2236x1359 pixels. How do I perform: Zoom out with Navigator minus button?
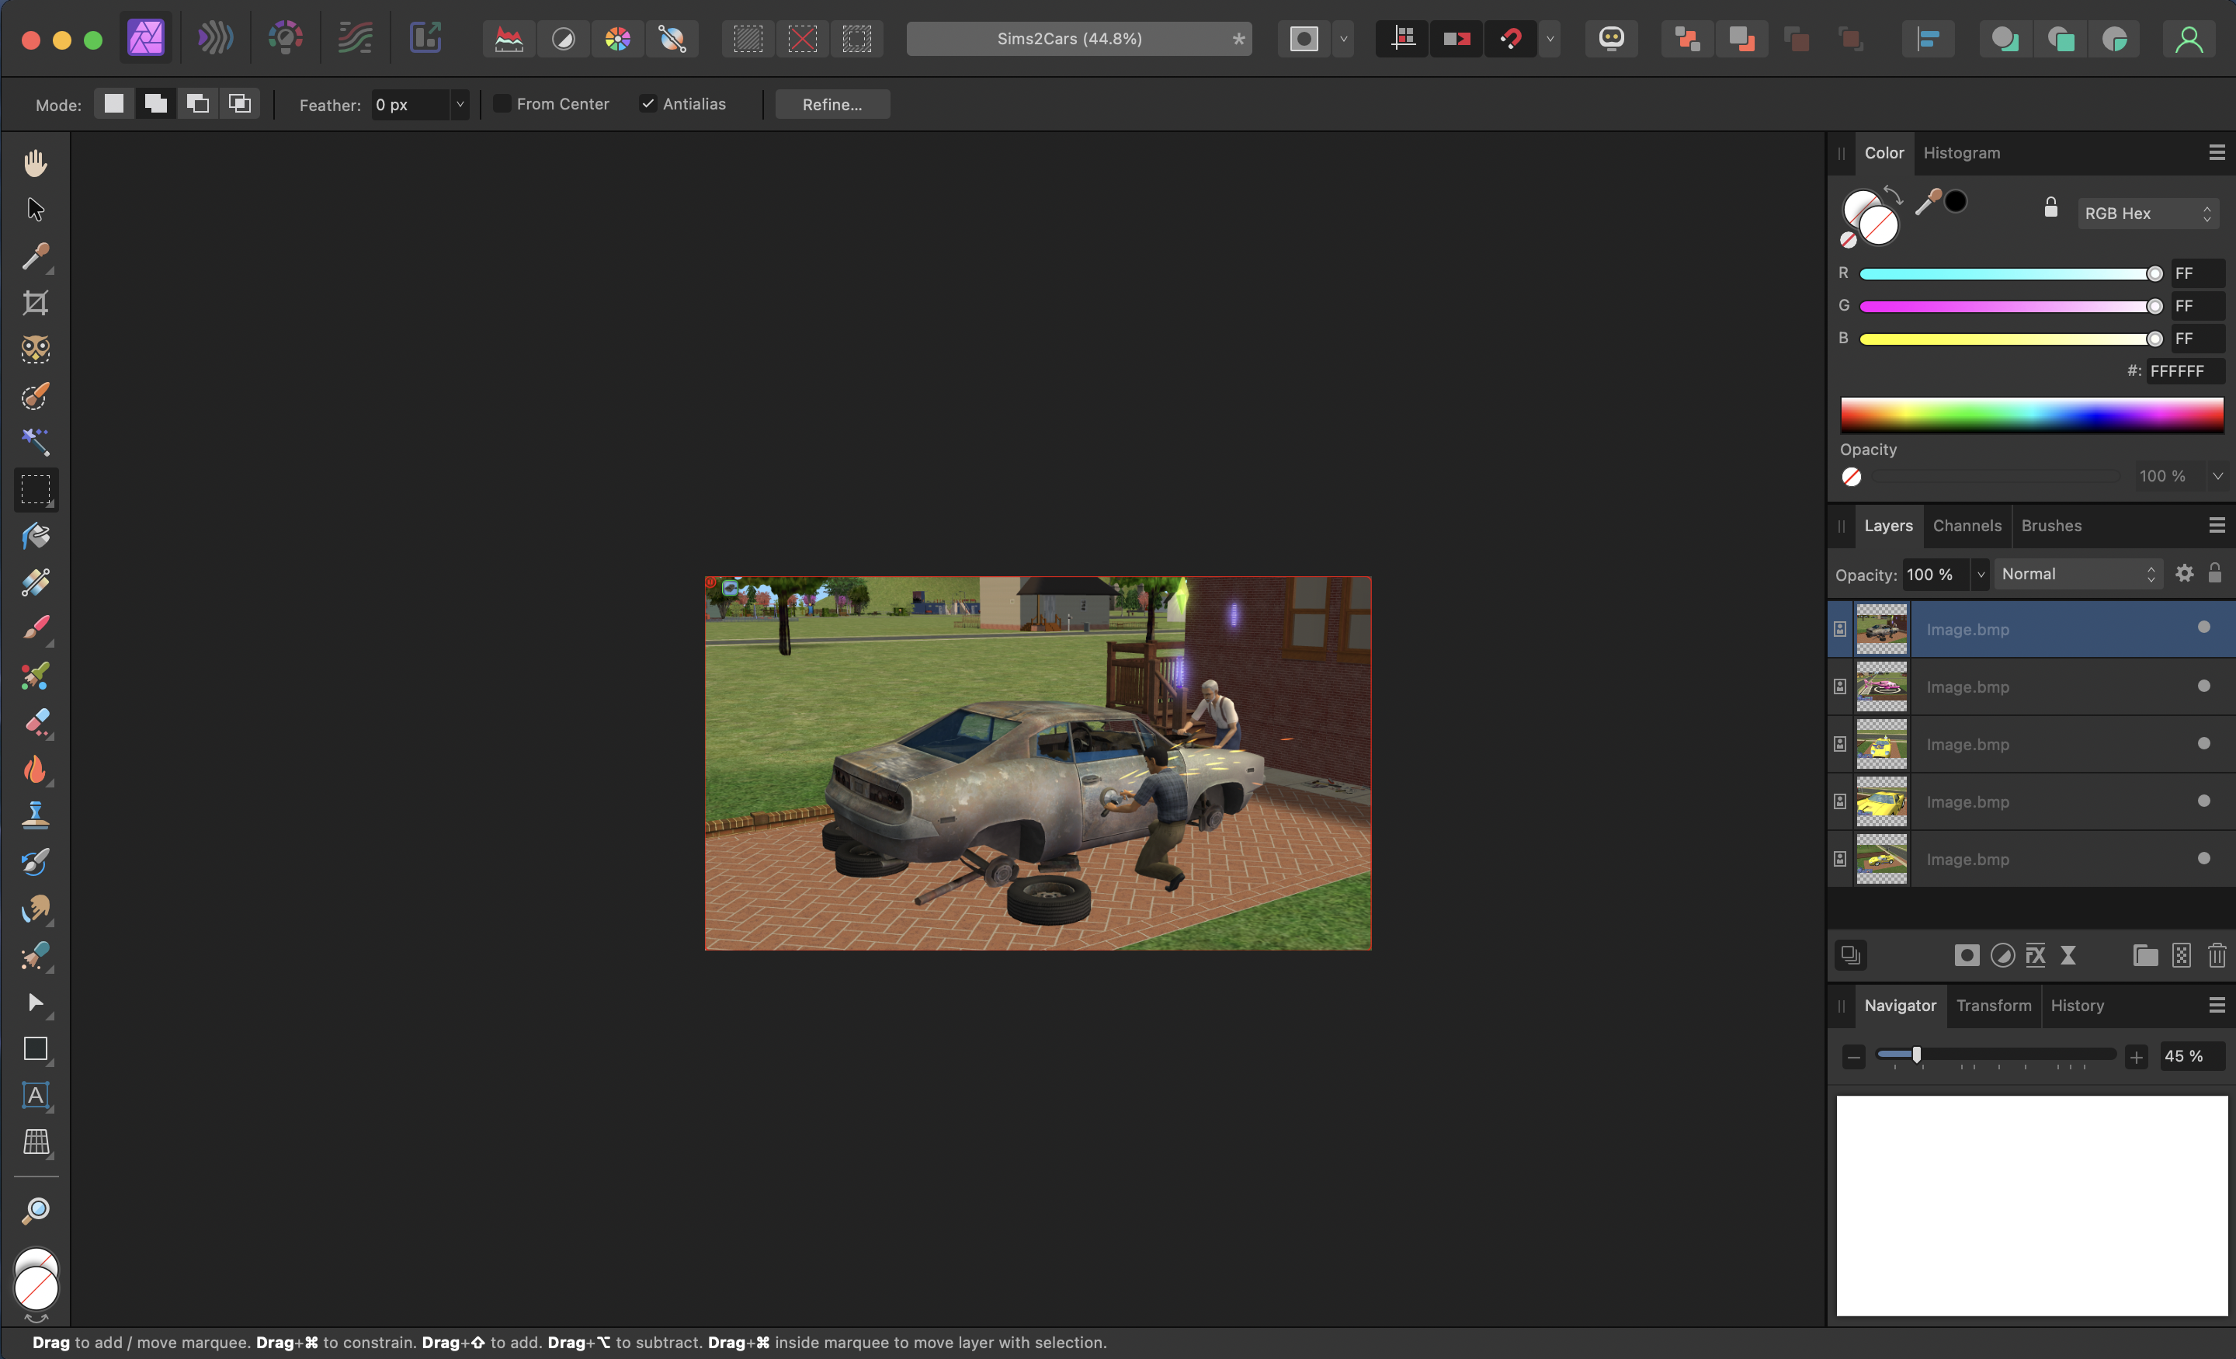(1854, 1057)
